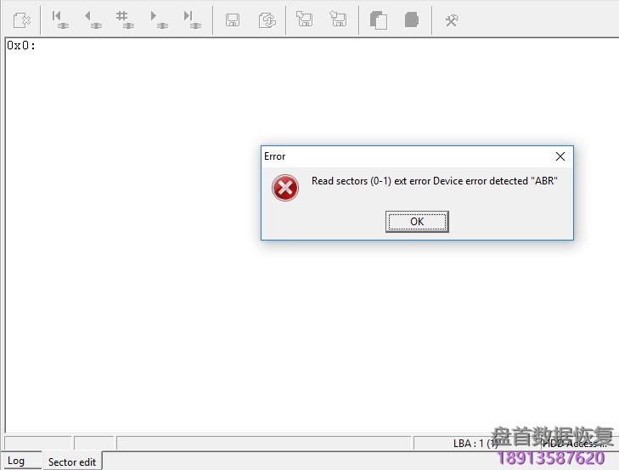This screenshot has width=619, height=470.
Task: Close the Error dialog with X
Action: coord(560,156)
